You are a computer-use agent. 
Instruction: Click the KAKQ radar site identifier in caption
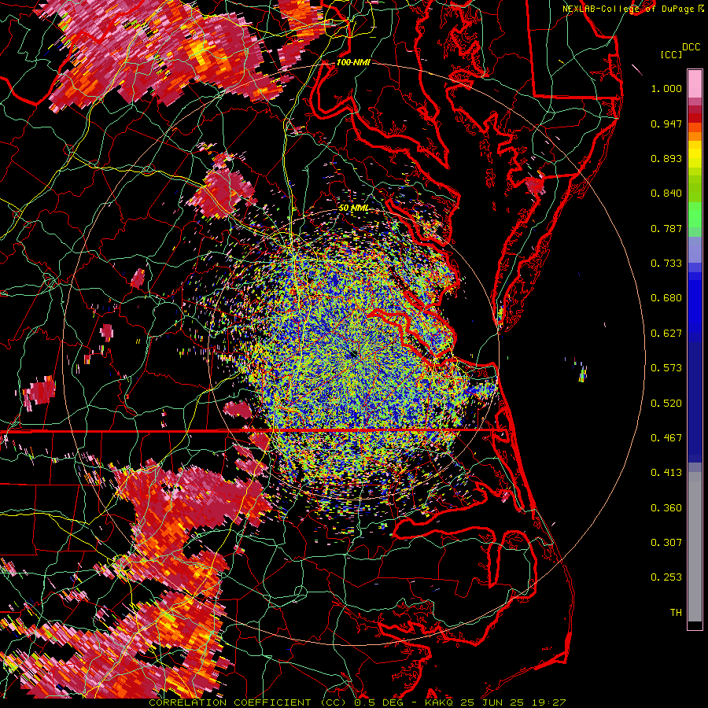pyautogui.click(x=440, y=702)
